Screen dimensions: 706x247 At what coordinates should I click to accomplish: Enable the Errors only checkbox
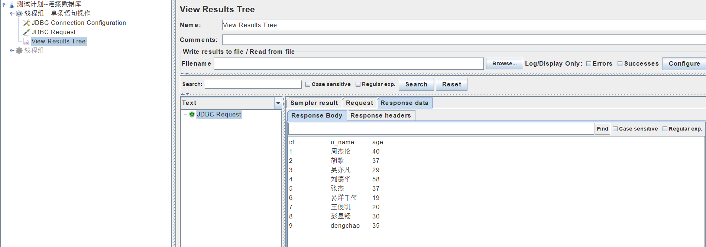pyautogui.click(x=589, y=64)
